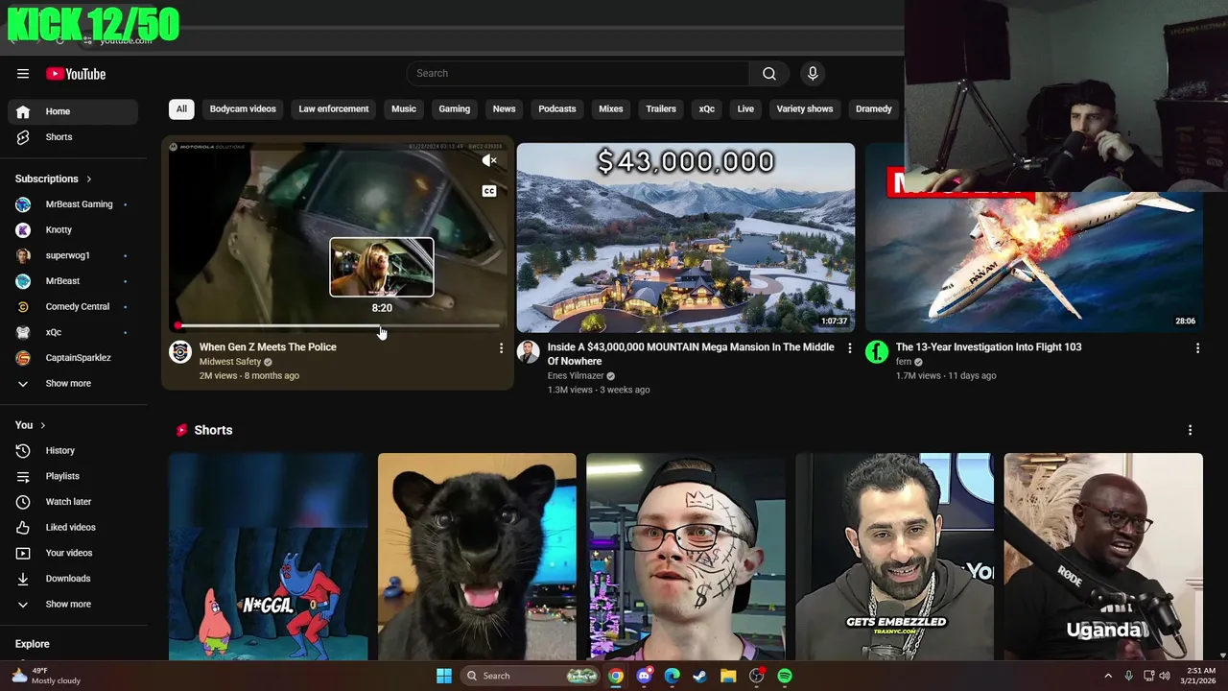
Task: Open Chrome in the taskbar
Action: [616, 676]
